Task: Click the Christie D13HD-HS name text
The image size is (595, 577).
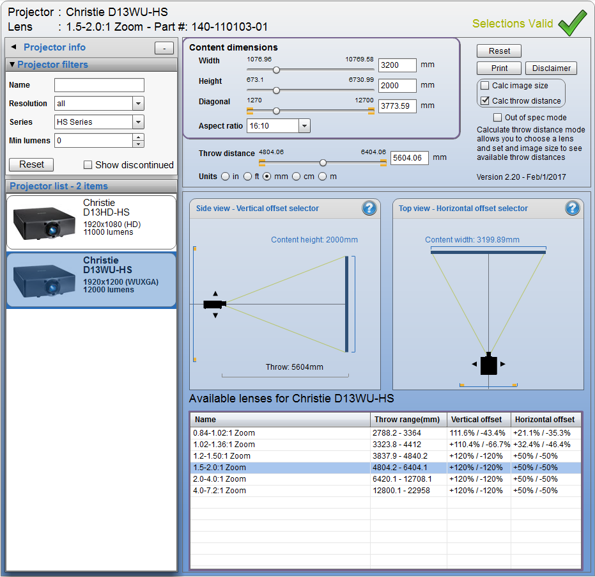Action: [x=106, y=207]
